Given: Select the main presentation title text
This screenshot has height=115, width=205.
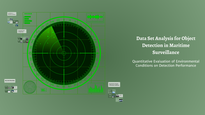Looking at the screenshot, I should (166, 45).
